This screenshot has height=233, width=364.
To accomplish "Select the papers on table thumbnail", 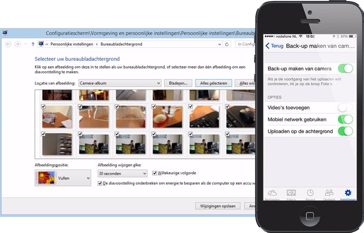I will (x=57, y=116).
